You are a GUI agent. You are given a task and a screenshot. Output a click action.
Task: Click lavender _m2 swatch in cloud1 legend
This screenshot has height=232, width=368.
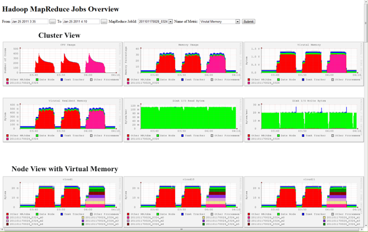tap(8, 221)
